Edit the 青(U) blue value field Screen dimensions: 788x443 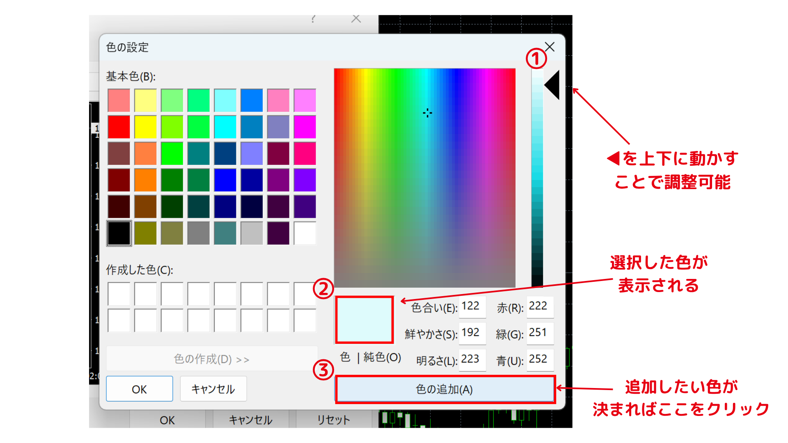click(540, 361)
